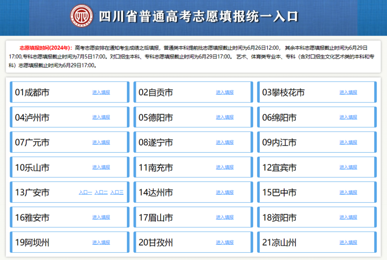Enter the 21凉山州 application portal
This screenshot has width=387, height=260.
click(x=348, y=242)
